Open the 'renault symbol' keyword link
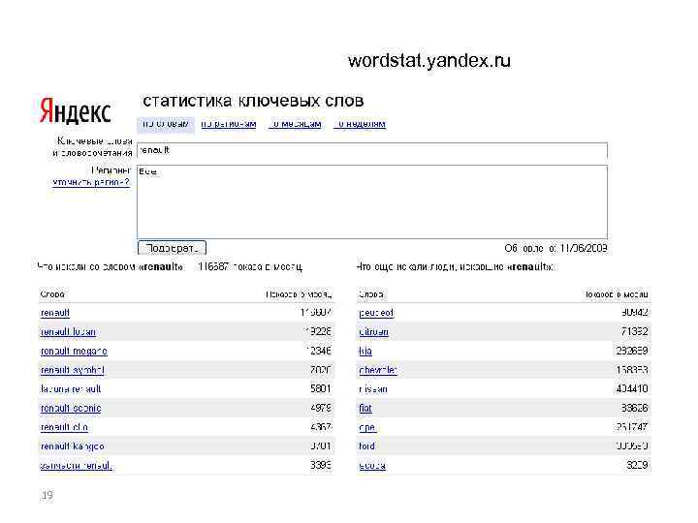 click(72, 370)
